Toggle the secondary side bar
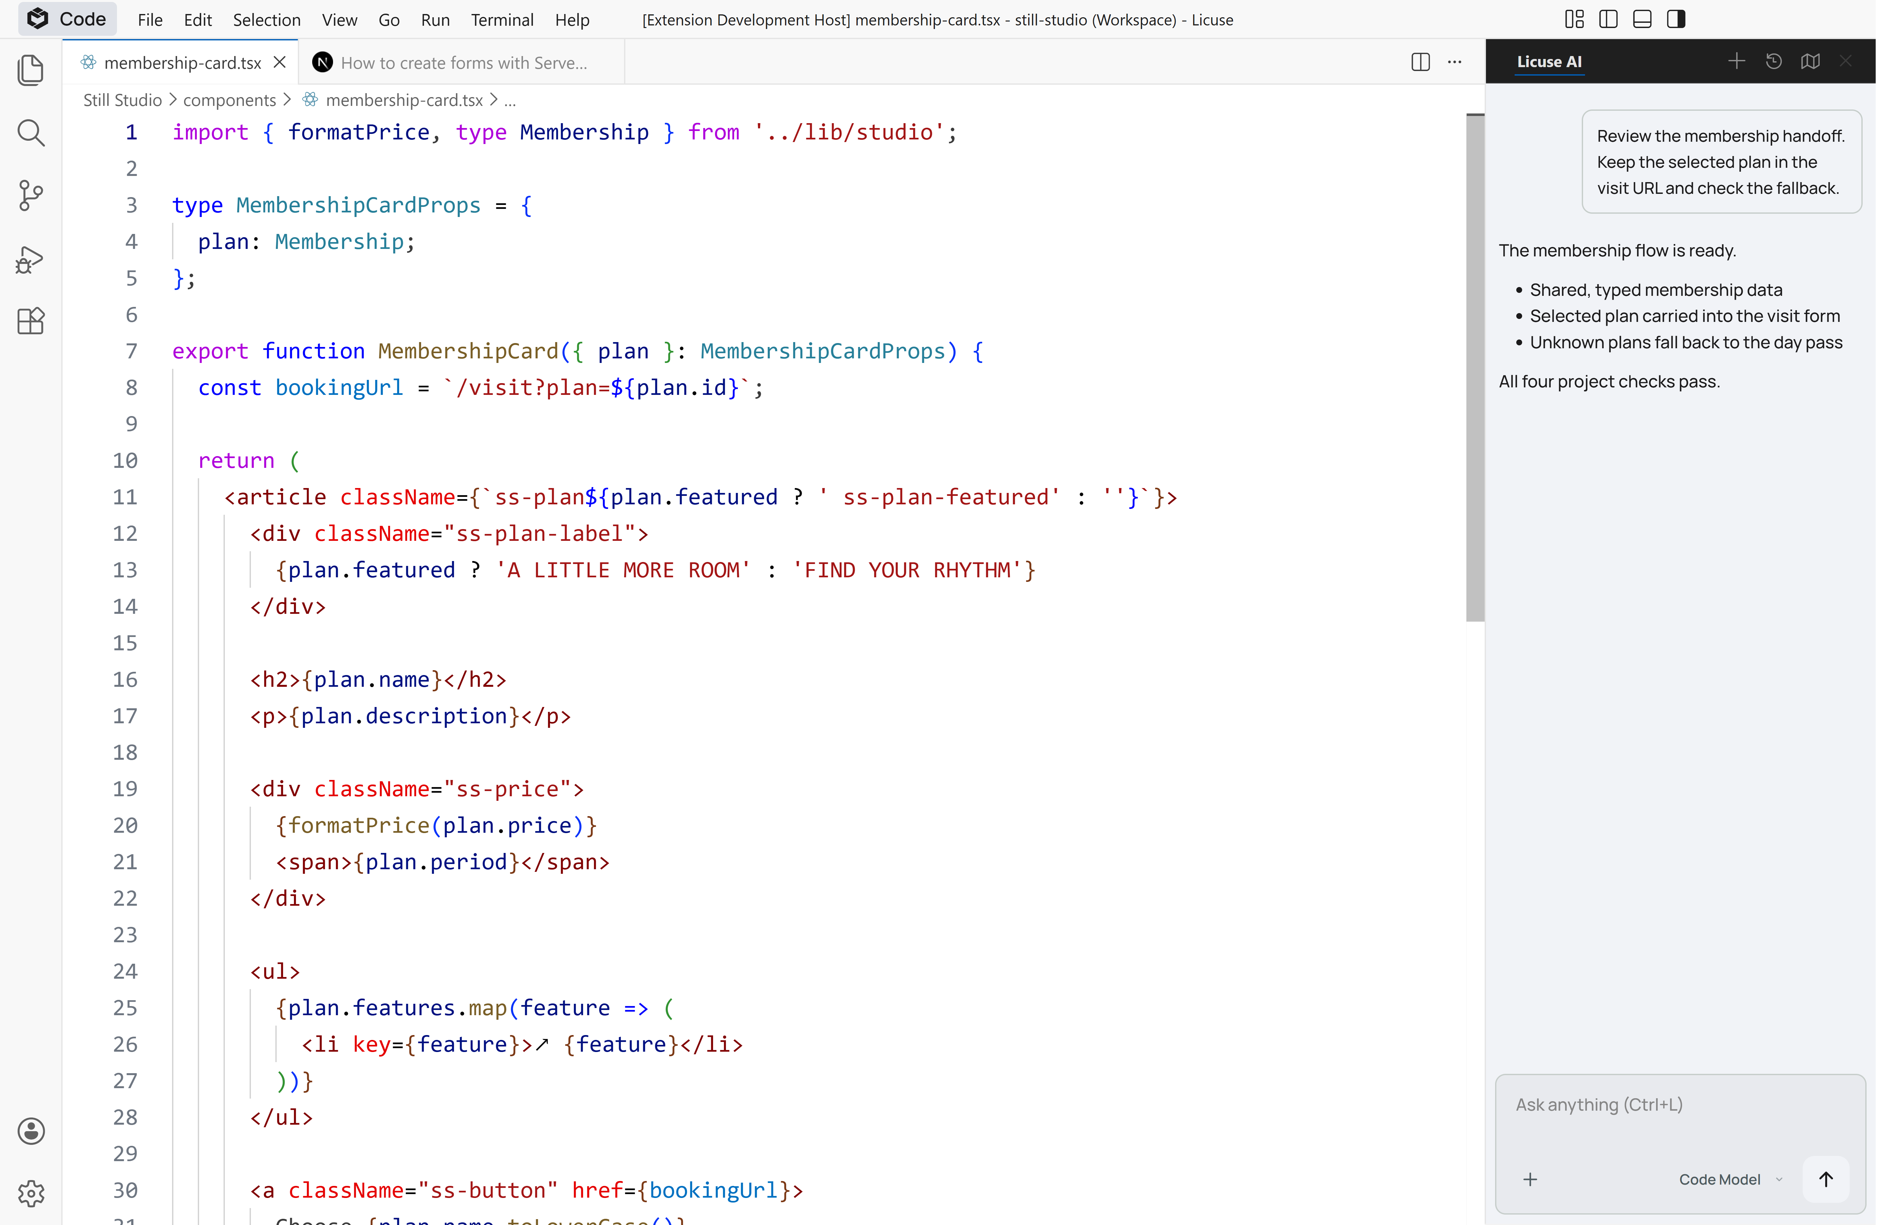 pyautogui.click(x=1676, y=19)
